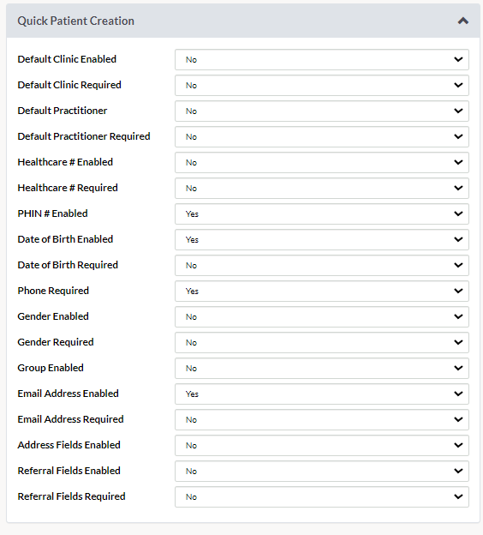Open the Default Clinic Required dropdown
Viewport: 483px width, 535px height.
click(x=322, y=85)
